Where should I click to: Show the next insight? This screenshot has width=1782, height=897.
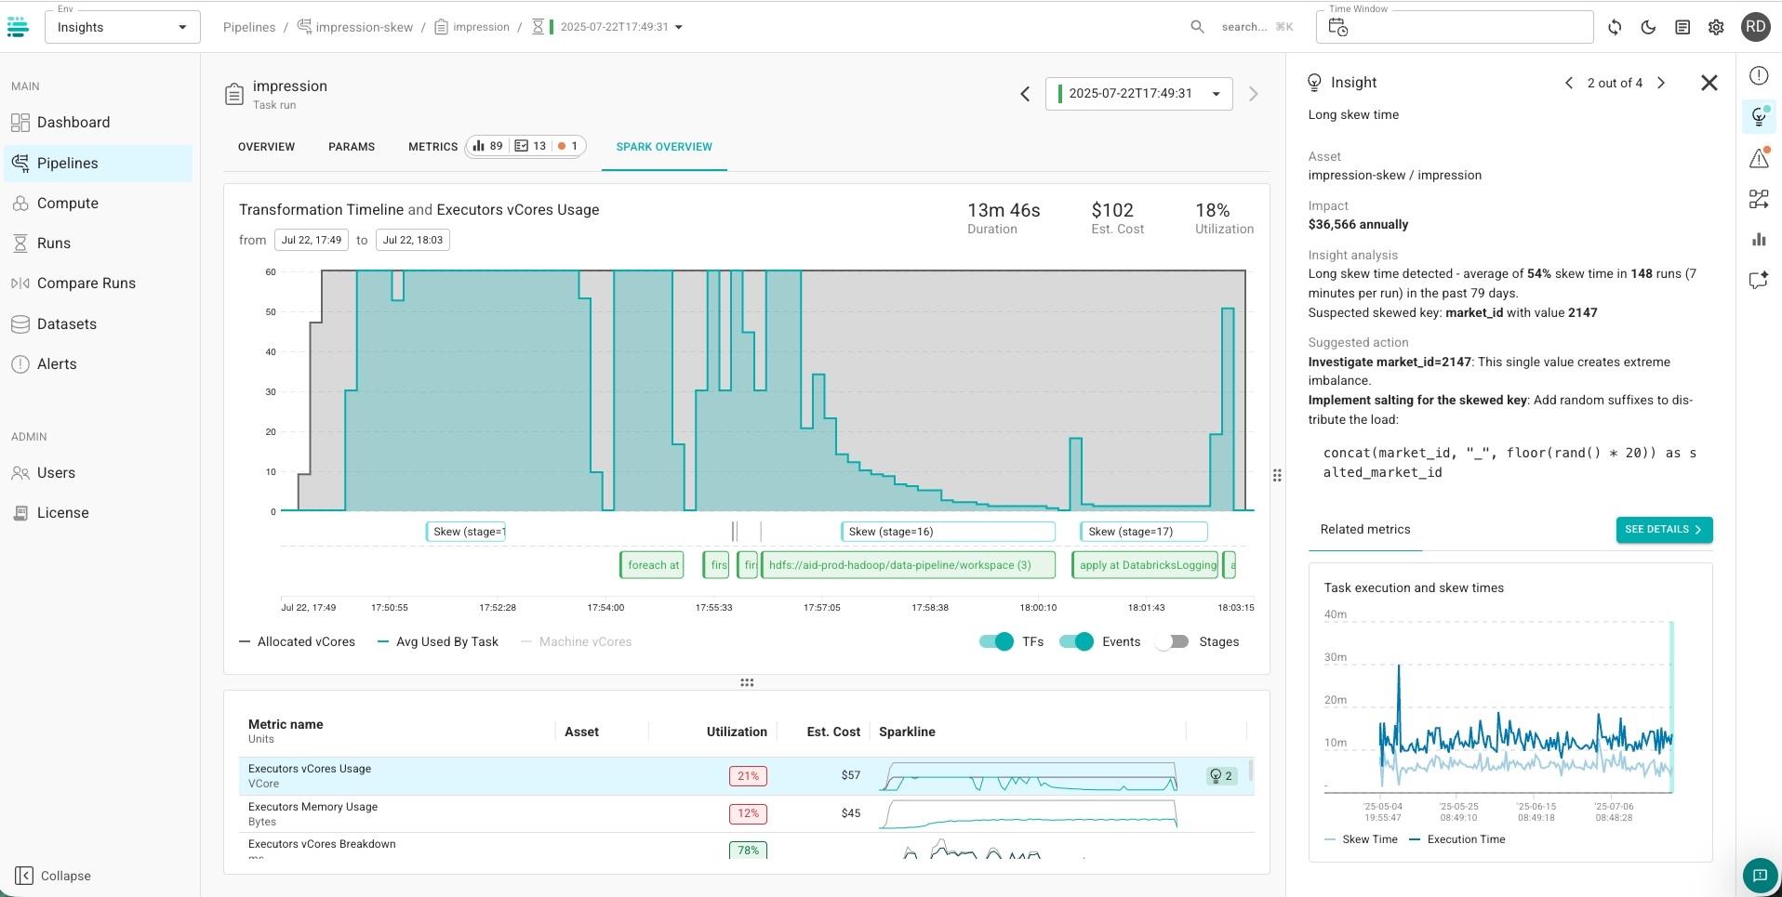(1661, 83)
